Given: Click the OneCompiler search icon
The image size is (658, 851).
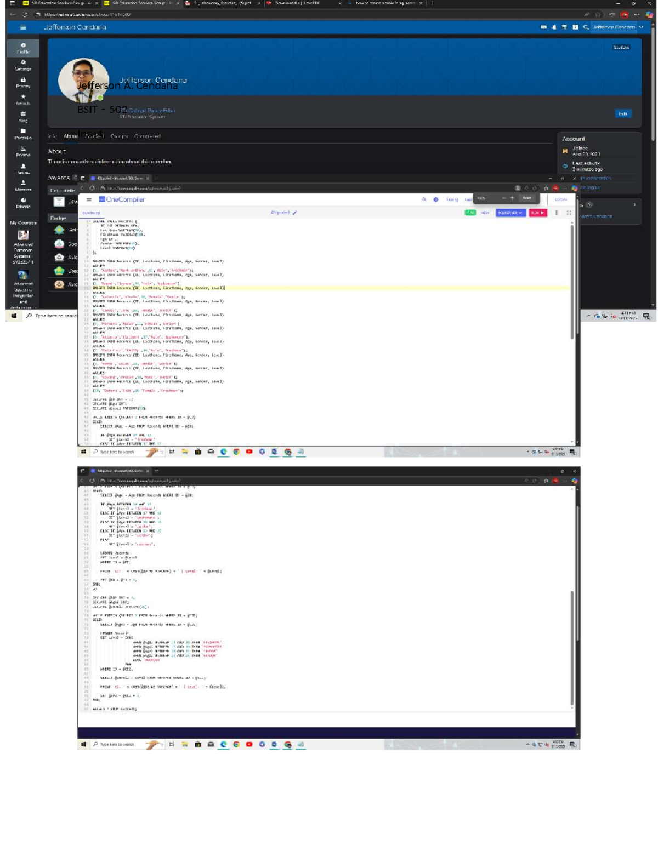Looking at the screenshot, I should coord(424,199).
